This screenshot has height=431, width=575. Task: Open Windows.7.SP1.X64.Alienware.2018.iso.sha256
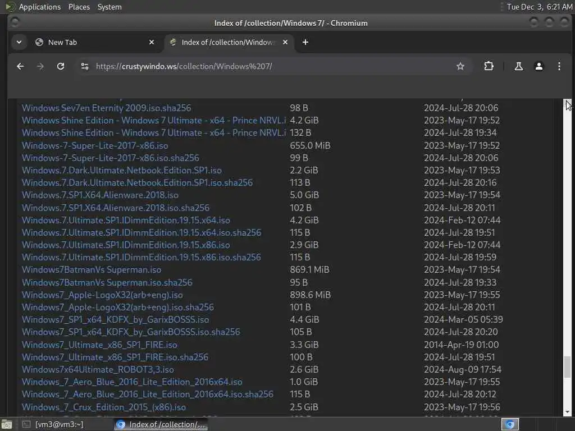[116, 208]
